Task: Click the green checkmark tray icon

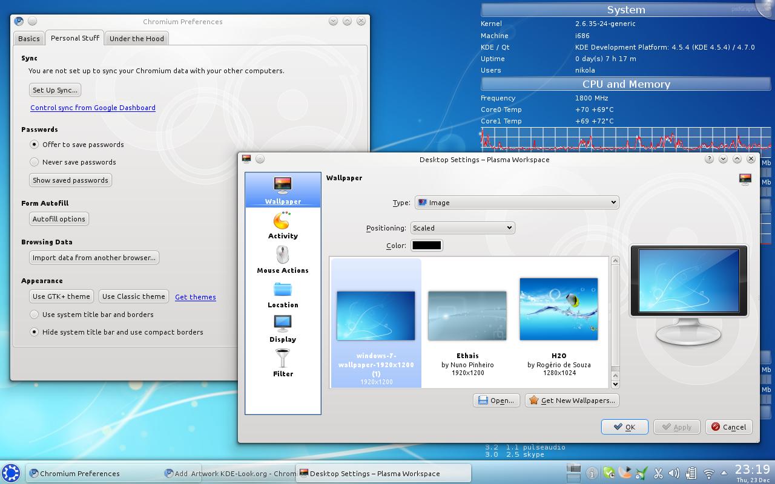Action: (641, 473)
